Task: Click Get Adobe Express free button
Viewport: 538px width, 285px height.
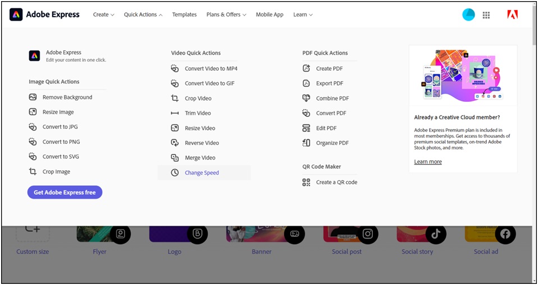Action: point(65,192)
